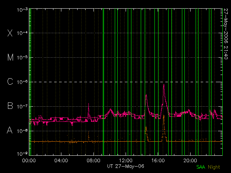Click the Night legend label
This screenshot has height=173, width=231.
click(214, 167)
